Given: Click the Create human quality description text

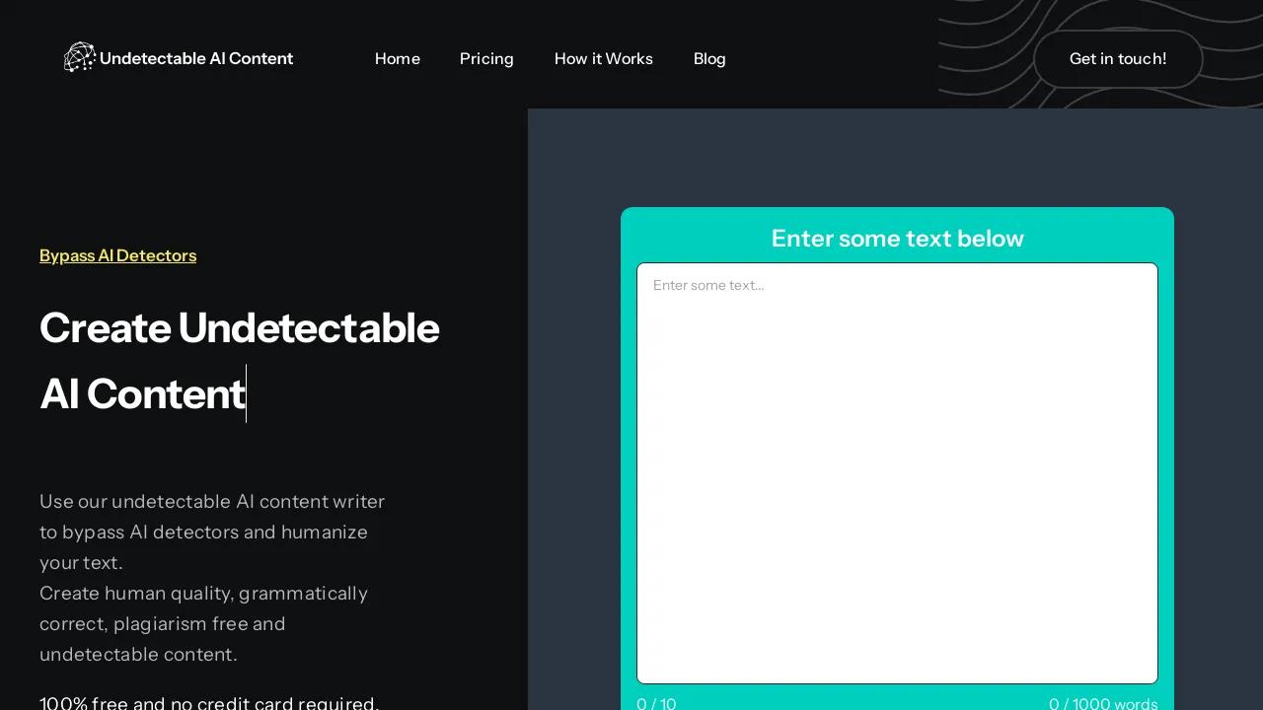Looking at the screenshot, I should coord(203,623).
